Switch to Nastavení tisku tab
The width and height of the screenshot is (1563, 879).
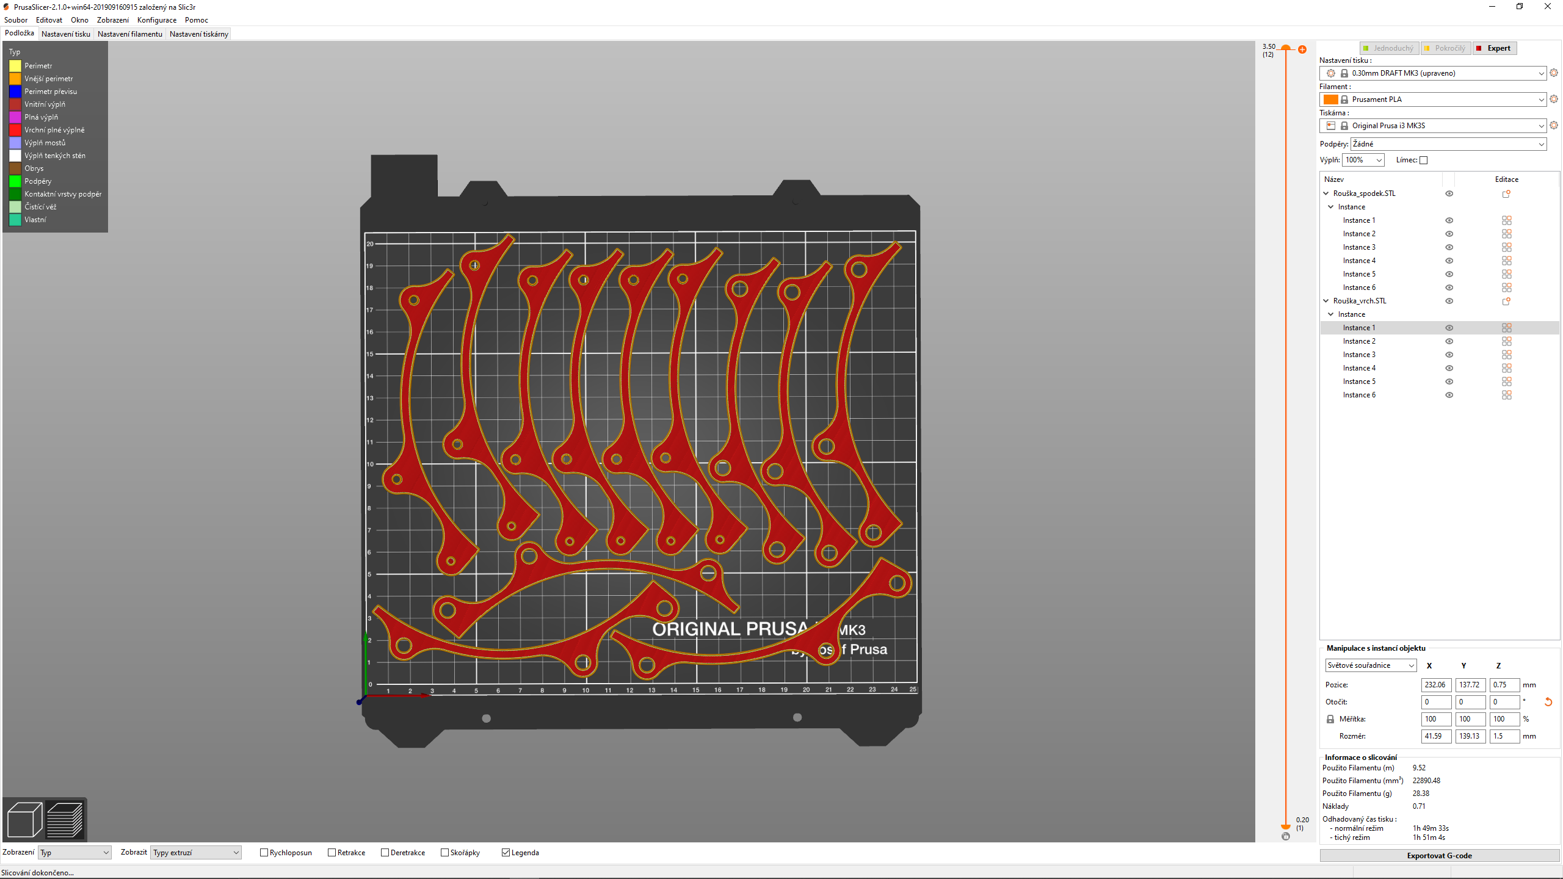pos(66,34)
